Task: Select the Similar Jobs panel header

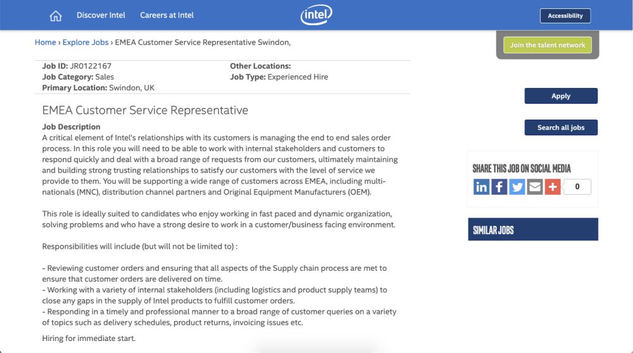Action: (533, 230)
